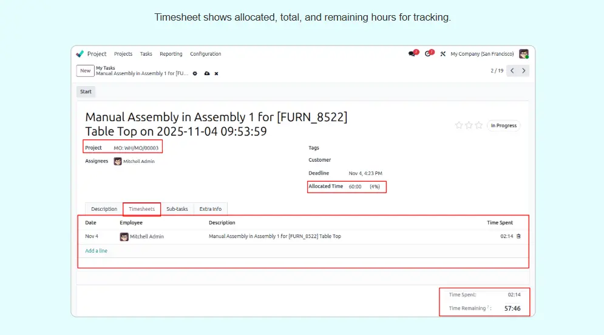Viewport: 604px width, 335px height.
Task: Switch to the Sub-tasks tab
Action: point(177,209)
